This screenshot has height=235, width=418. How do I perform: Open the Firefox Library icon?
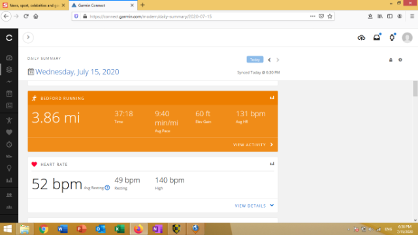[x=380, y=16]
